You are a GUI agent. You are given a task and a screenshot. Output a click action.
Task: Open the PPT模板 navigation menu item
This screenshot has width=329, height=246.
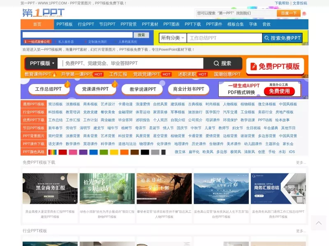click(65, 24)
